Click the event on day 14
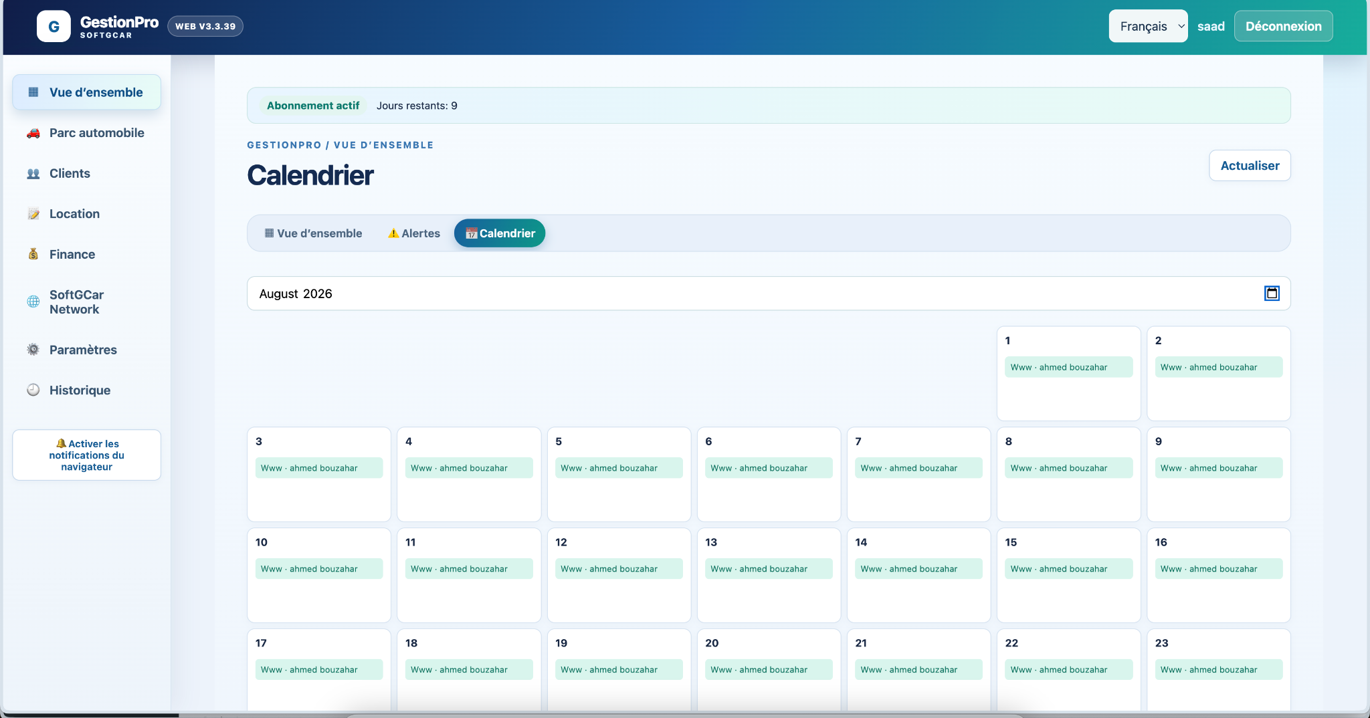The width and height of the screenshot is (1370, 718). coord(918,569)
